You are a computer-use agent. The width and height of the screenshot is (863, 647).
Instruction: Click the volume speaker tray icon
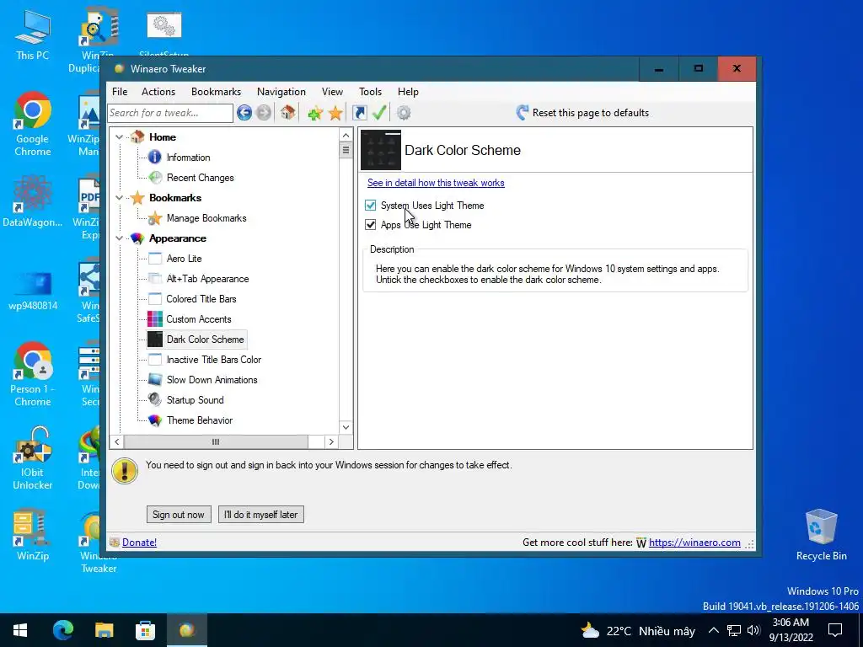pos(753,630)
